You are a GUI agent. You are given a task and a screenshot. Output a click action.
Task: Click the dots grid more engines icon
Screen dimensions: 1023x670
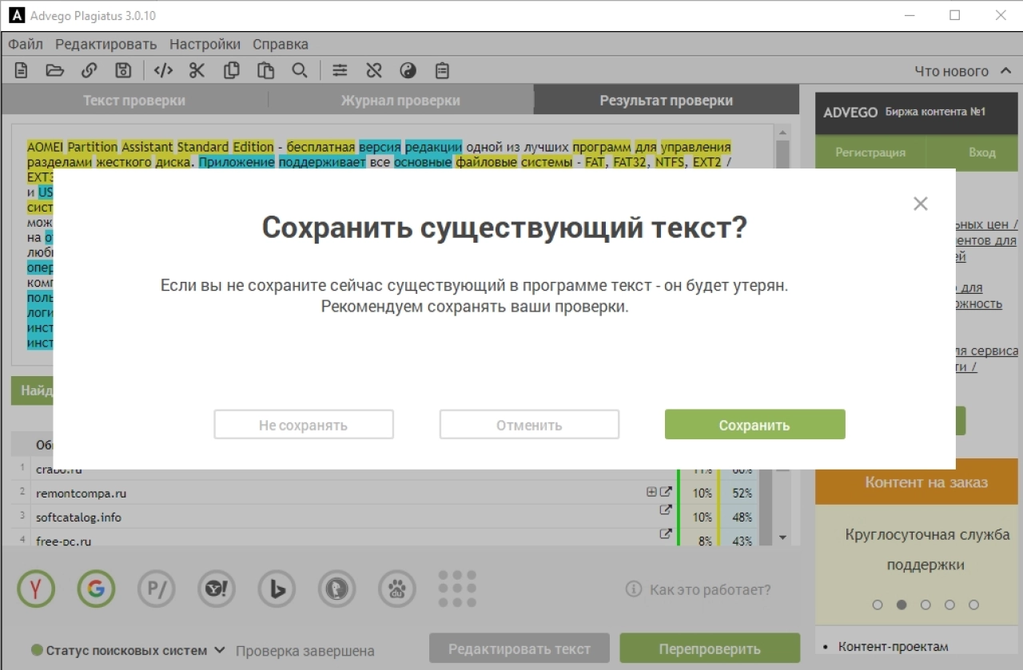(458, 589)
